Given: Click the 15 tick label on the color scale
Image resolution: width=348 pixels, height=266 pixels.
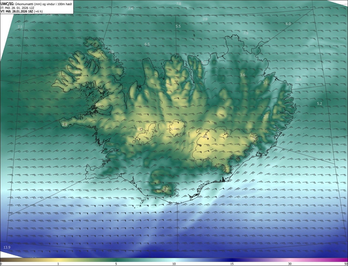Looking at the screenshot, I should [232, 264].
